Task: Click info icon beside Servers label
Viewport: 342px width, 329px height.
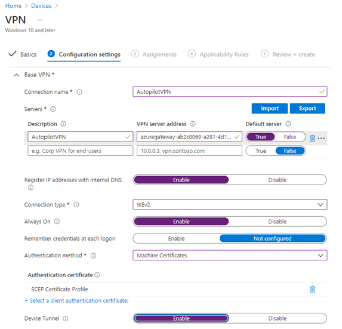Action: click(53, 109)
